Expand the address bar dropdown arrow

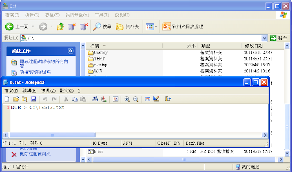click(264, 38)
